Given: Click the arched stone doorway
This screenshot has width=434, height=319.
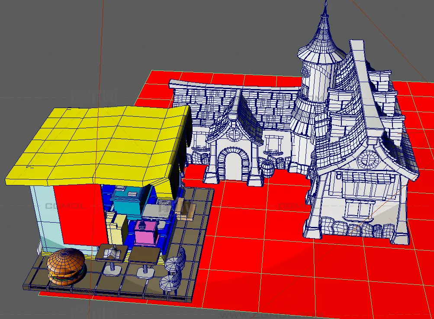Looking at the screenshot, I should point(233,164).
